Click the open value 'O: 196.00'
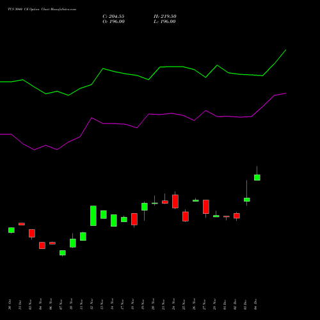This screenshot has width=320, height=320. 113,22
